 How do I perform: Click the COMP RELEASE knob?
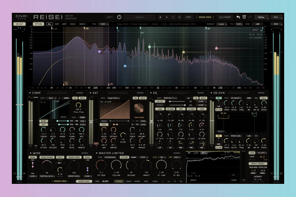(x=53, y=141)
